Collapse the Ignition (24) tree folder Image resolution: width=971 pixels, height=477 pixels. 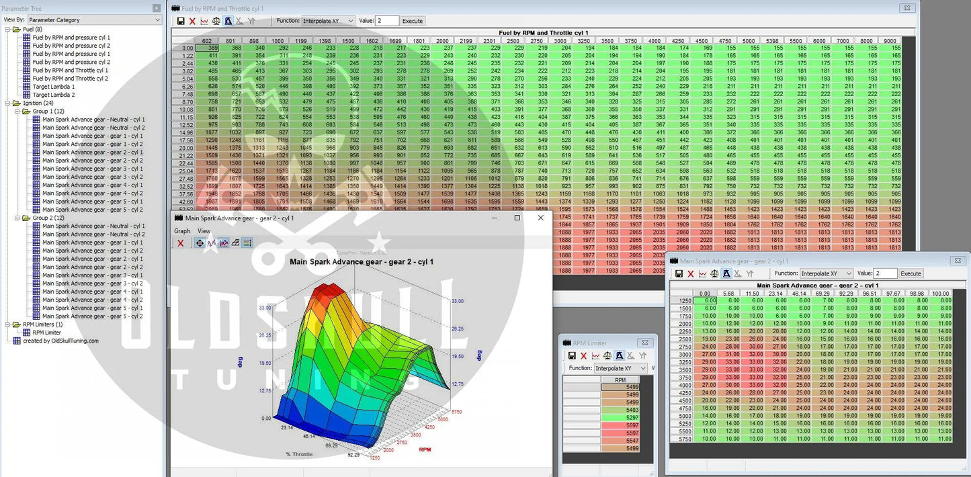pyautogui.click(x=7, y=103)
